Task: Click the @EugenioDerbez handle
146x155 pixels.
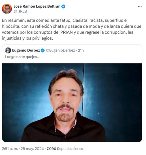Action: tap(60, 50)
